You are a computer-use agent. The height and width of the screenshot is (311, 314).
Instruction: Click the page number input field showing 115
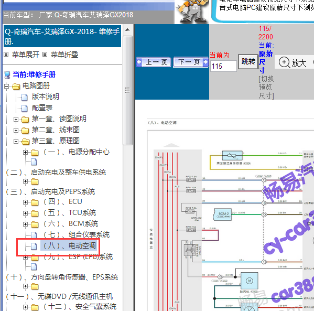point(223,66)
